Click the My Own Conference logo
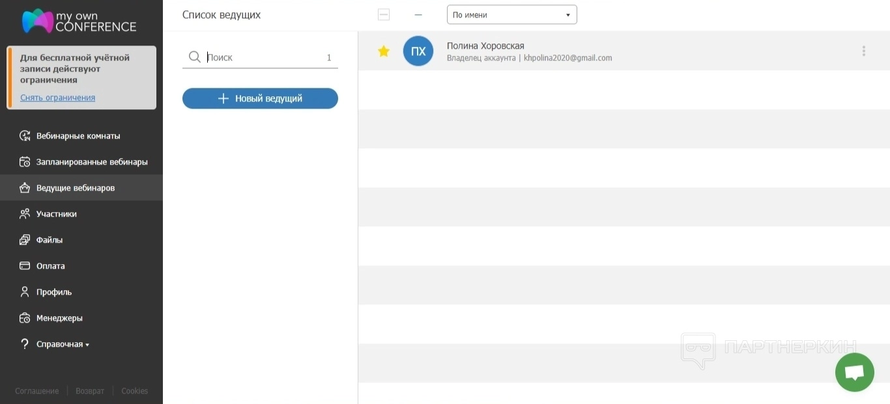This screenshot has height=404, width=890. [79, 21]
